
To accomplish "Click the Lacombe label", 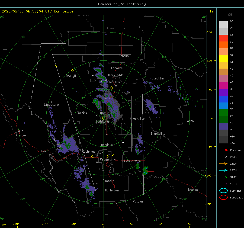I will pos(117,68).
